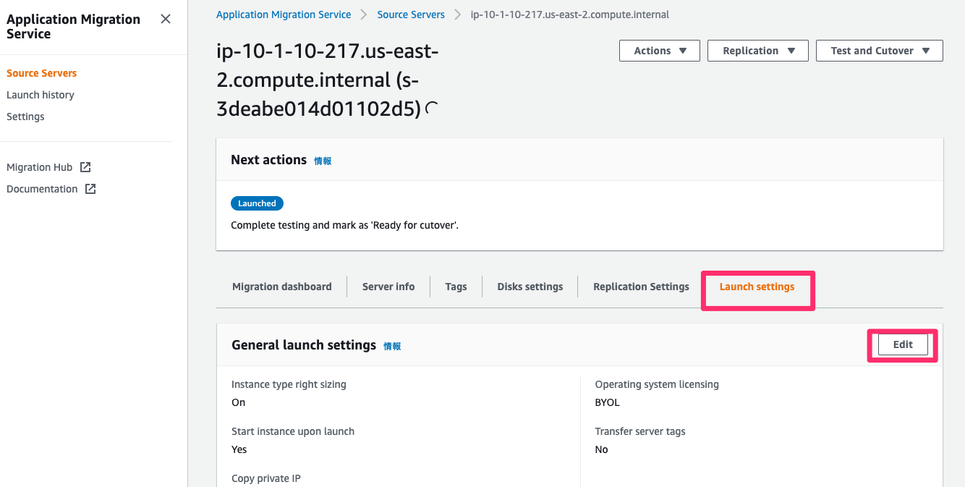965x487 pixels.
Task: Open external link icon beside Migration Hub
Action: tap(85, 167)
